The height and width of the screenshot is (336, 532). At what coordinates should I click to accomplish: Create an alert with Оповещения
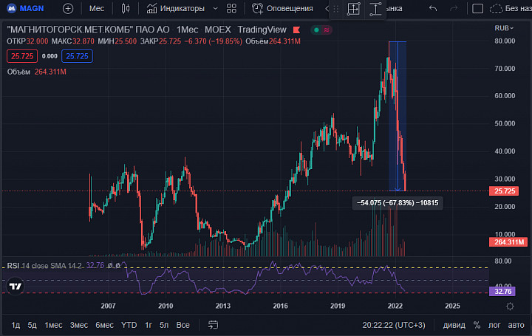click(282, 8)
